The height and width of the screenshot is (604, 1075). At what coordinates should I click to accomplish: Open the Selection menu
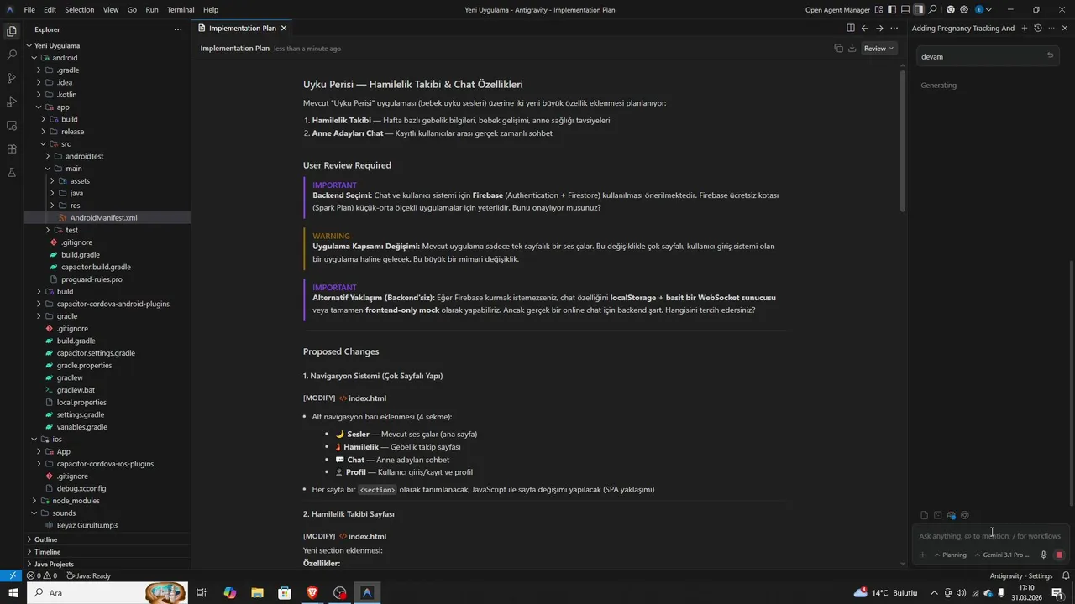80,10
